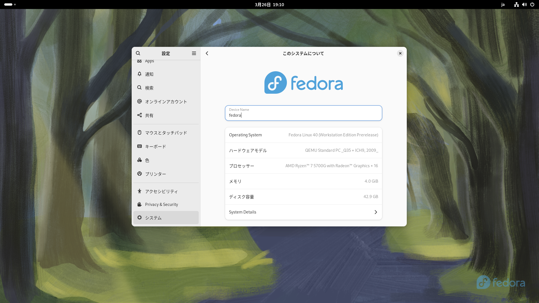Open 共有 sharing settings
This screenshot has width=539, height=303.
point(166,115)
